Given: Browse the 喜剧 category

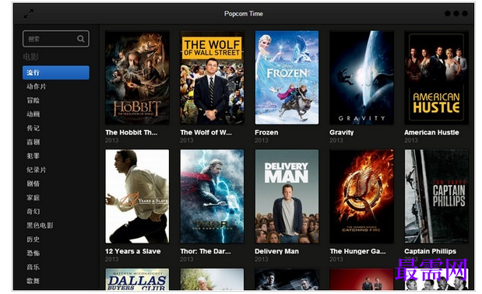Looking at the screenshot, I should point(33,142).
